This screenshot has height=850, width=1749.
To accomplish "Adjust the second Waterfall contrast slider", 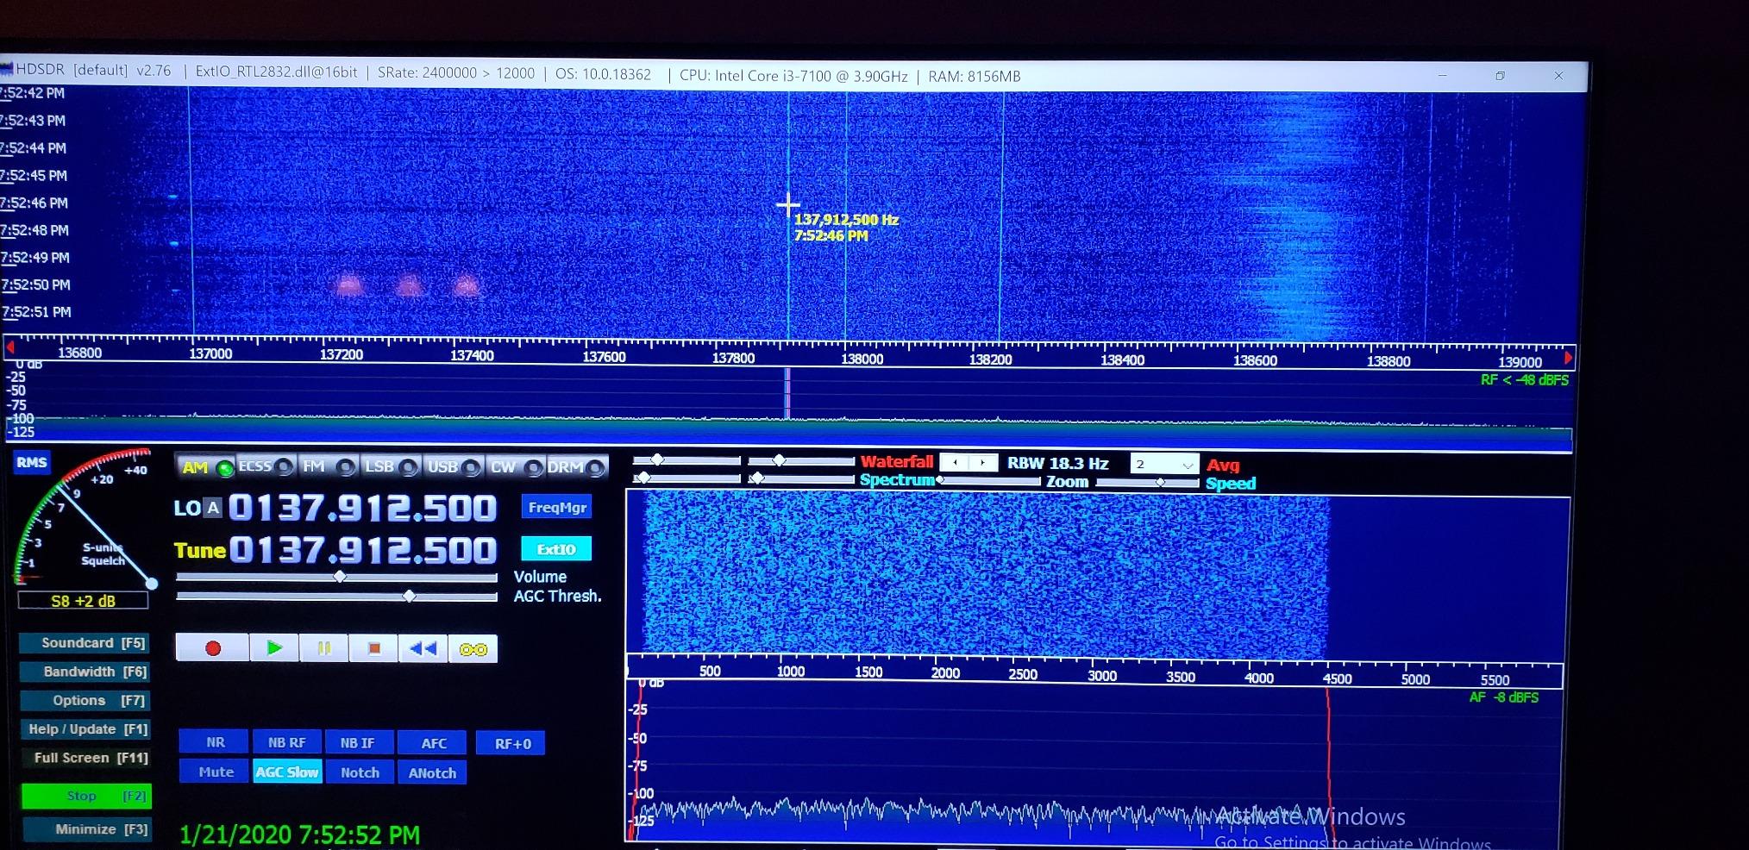I will (801, 461).
